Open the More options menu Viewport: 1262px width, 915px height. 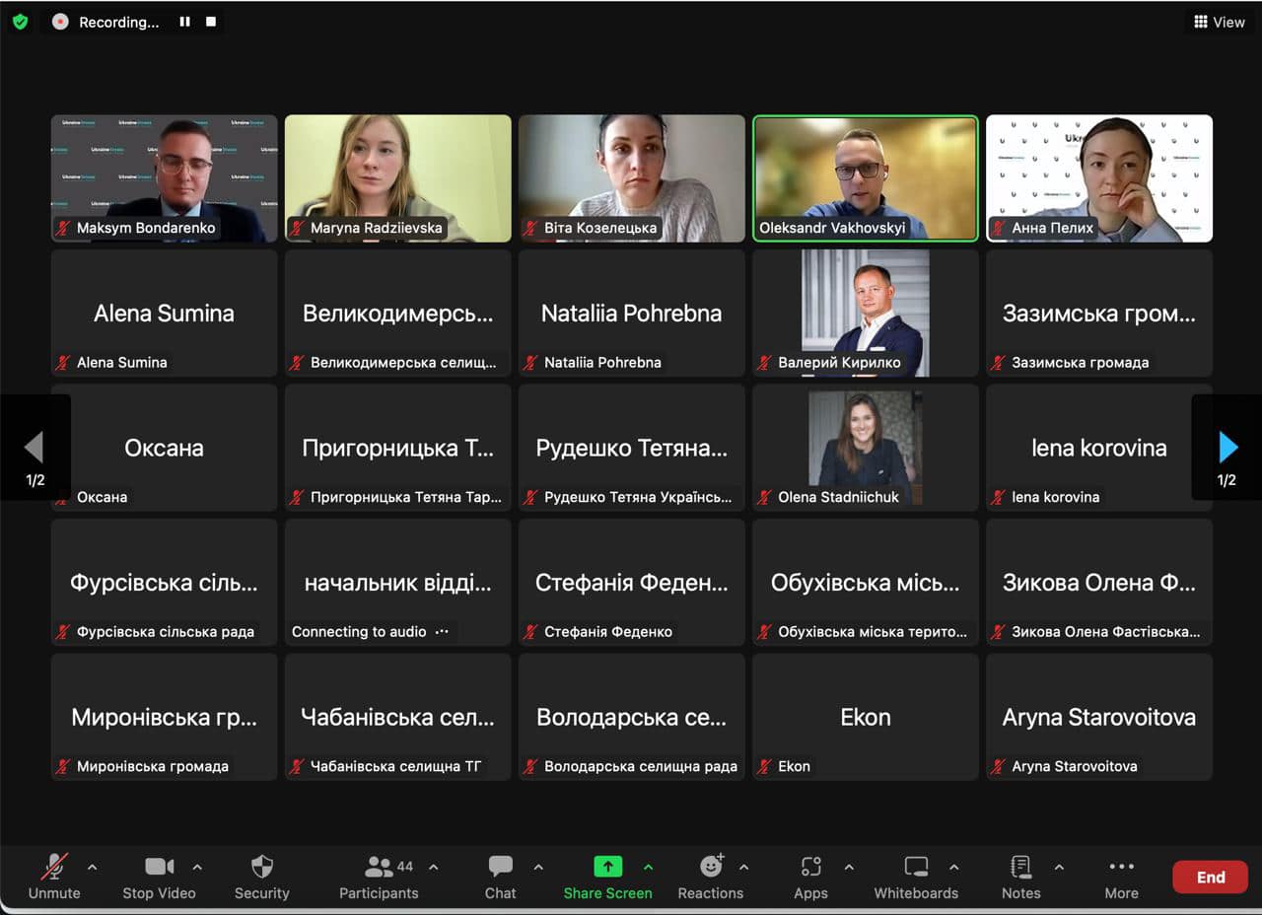1121,877
